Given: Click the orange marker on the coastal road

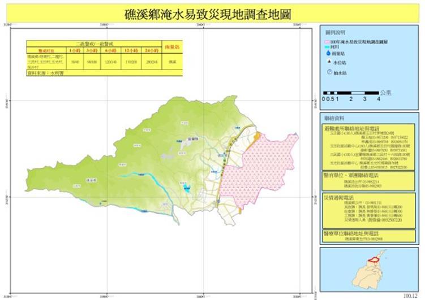Looking at the screenshot, I should click(256, 136).
